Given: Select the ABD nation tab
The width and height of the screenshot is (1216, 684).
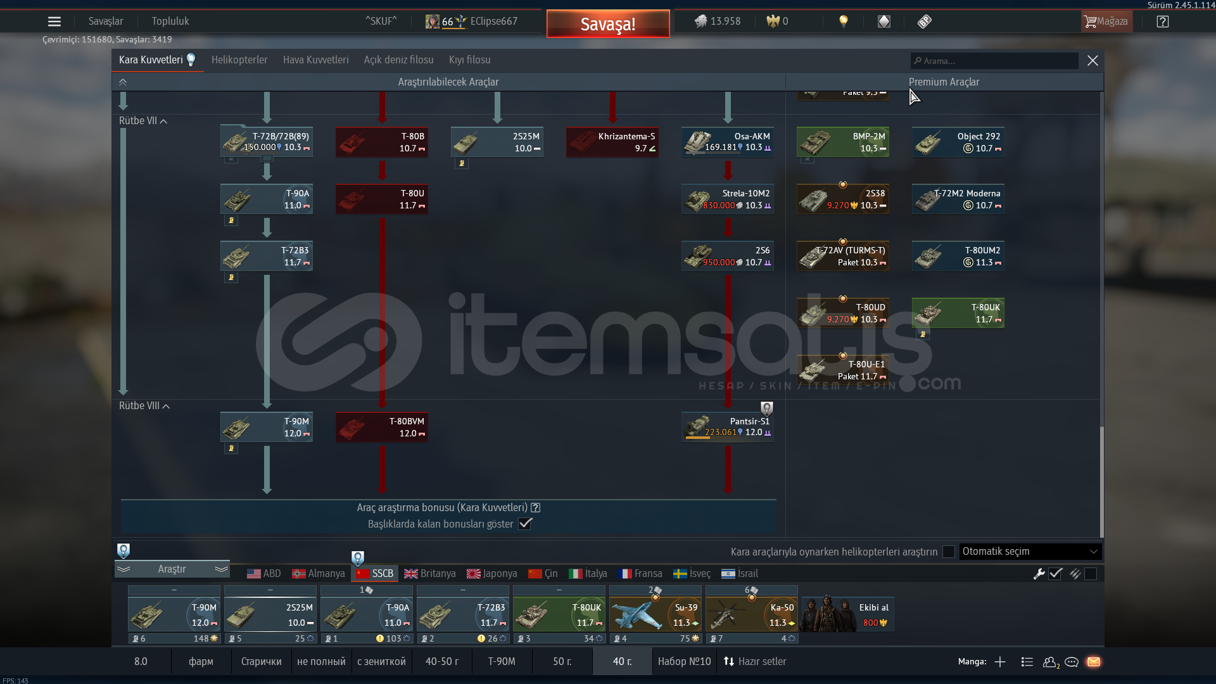Looking at the screenshot, I should (x=264, y=574).
